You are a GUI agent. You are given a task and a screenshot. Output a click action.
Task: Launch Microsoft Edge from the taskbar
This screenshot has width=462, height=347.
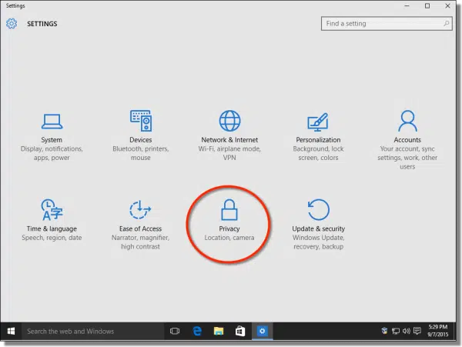197,331
